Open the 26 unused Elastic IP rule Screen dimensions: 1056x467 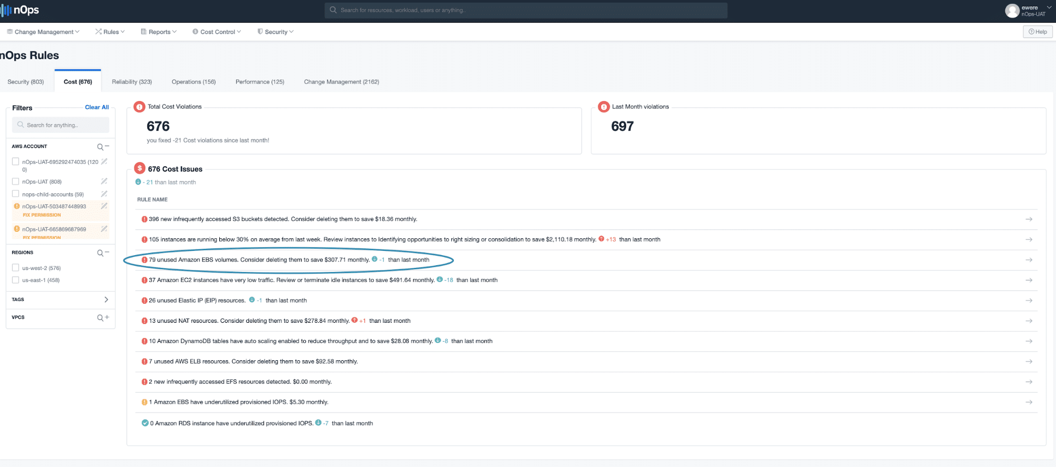[197, 301]
